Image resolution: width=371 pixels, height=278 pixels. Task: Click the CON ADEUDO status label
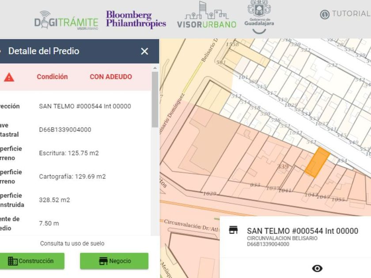pos(111,77)
